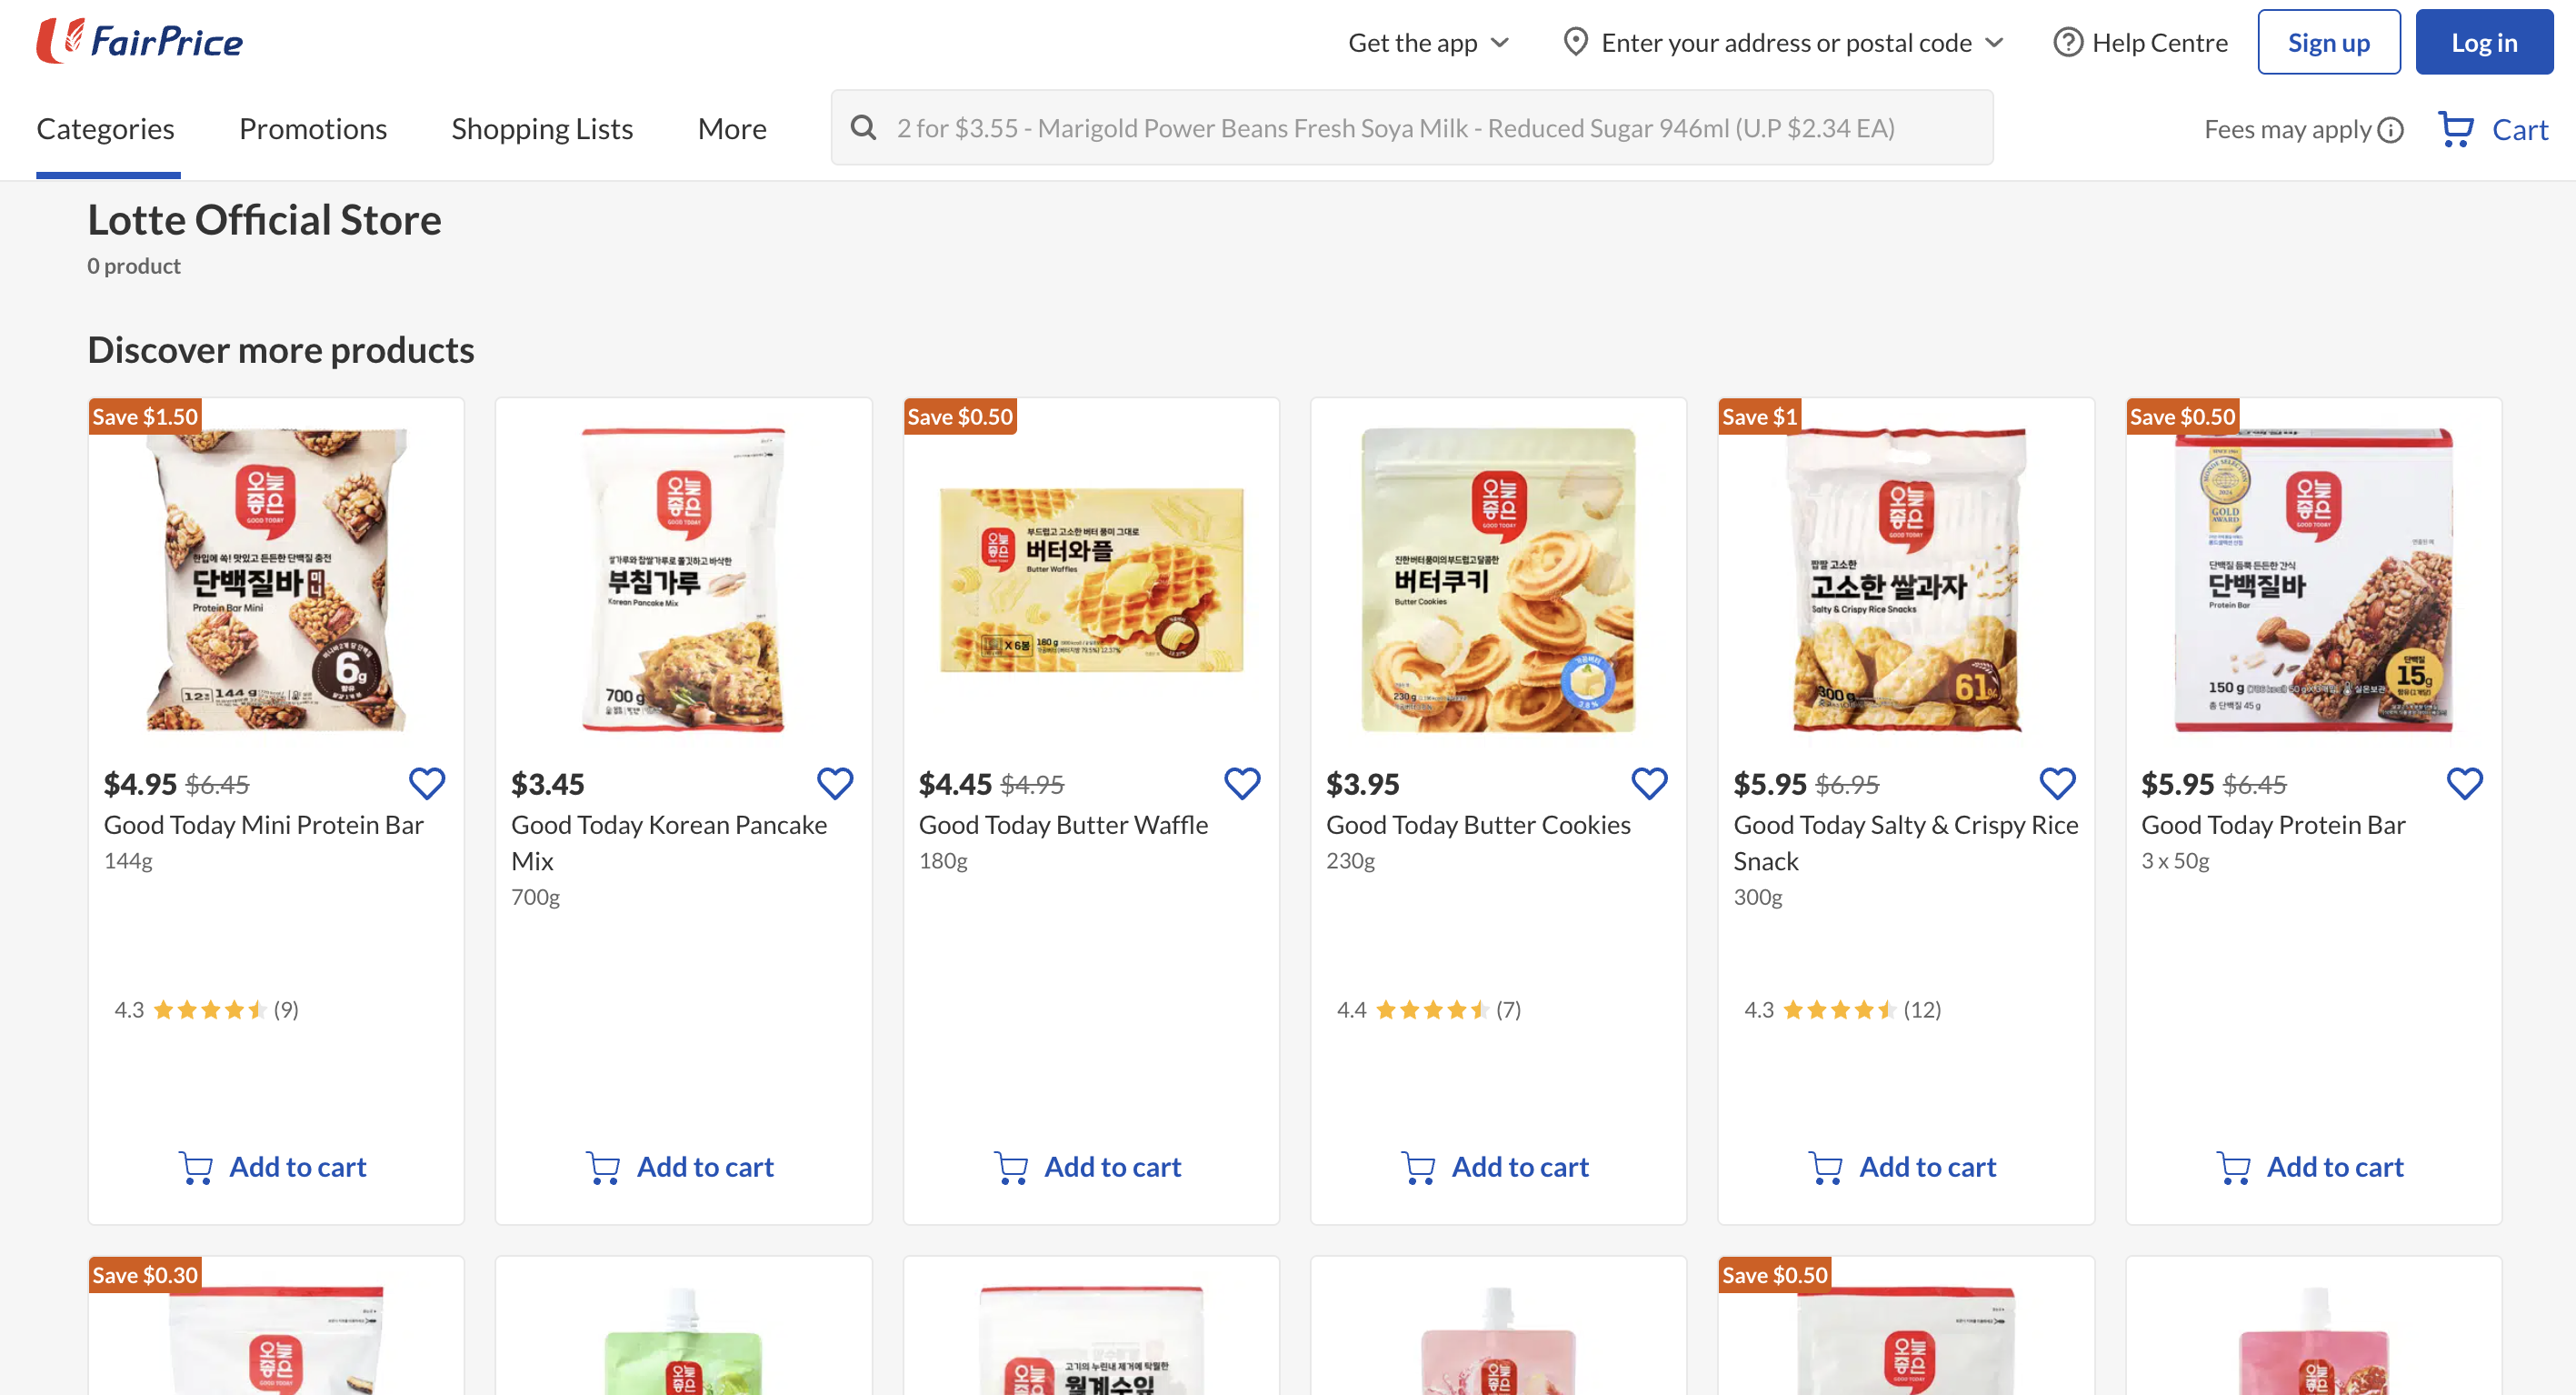Open the fees info icon

click(2390, 130)
